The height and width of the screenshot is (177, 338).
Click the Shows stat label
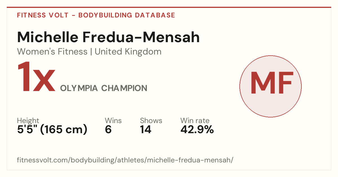tap(151, 121)
